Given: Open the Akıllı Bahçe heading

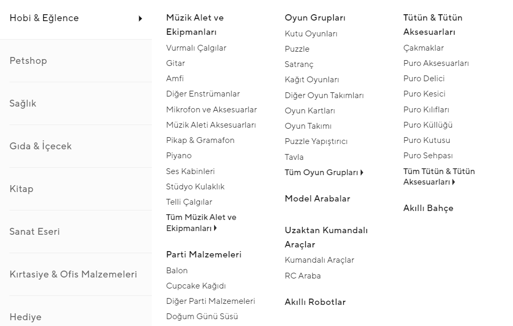Looking at the screenshot, I should 428,208.
